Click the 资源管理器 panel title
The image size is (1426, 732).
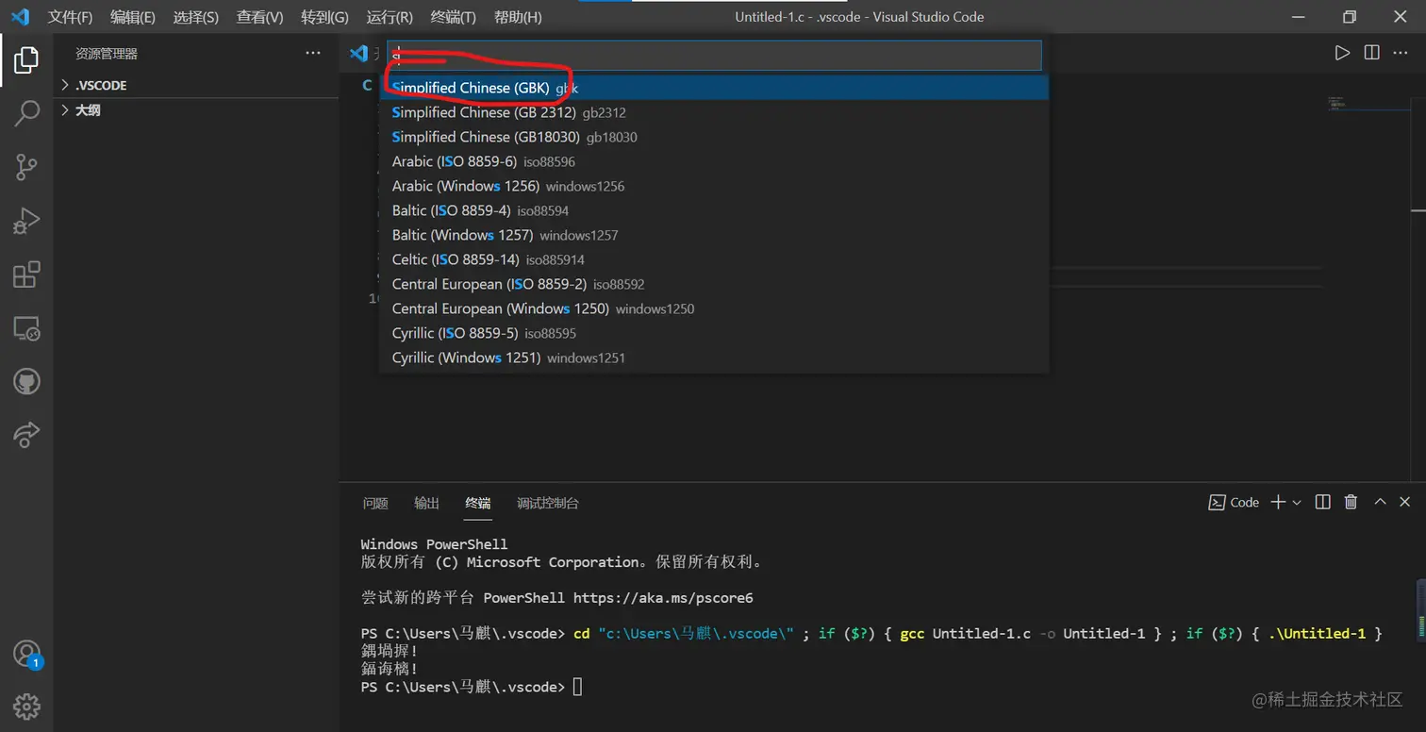pos(107,54)
